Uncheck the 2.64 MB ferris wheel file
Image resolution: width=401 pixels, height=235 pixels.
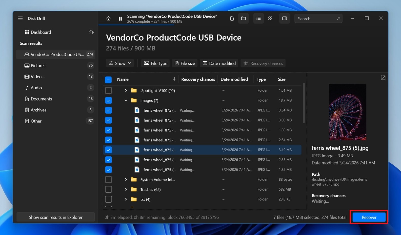coord(108,140)
